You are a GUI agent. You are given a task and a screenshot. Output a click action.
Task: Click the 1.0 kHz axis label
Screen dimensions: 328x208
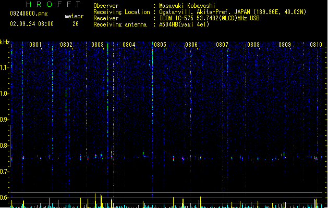4,94
